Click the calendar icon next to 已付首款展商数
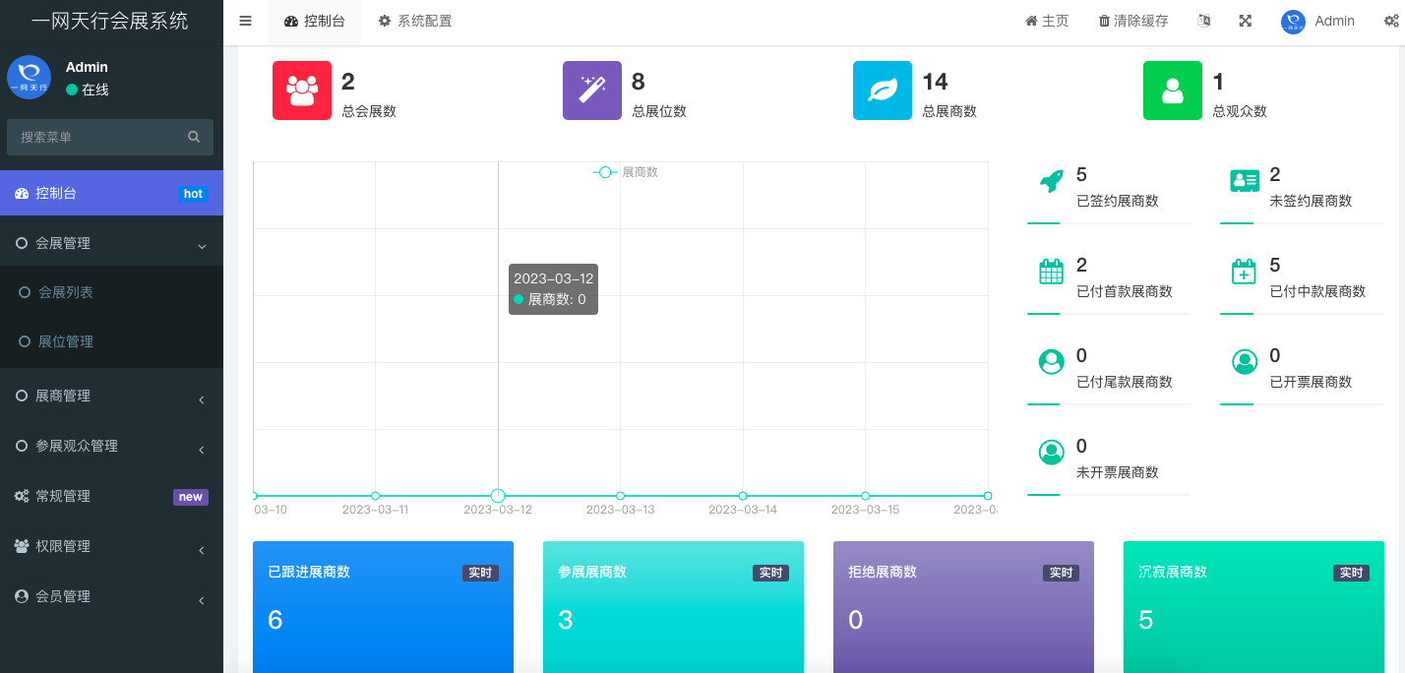Viewport: 1405px width, 673px height. click(x=1051, y=272)
